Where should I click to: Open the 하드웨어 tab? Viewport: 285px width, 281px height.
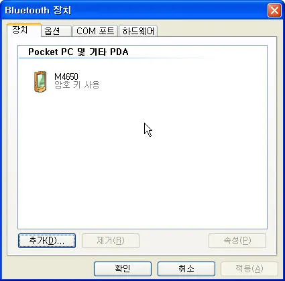tap(138, 31)
